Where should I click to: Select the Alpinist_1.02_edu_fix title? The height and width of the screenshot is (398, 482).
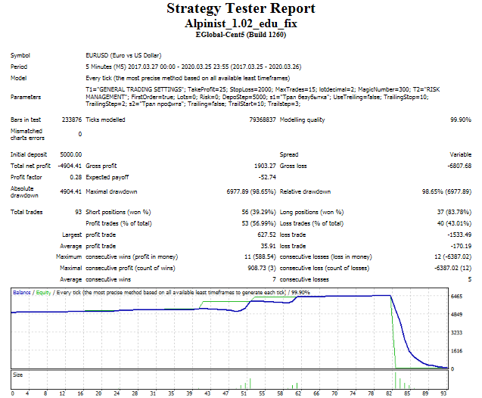241,23
